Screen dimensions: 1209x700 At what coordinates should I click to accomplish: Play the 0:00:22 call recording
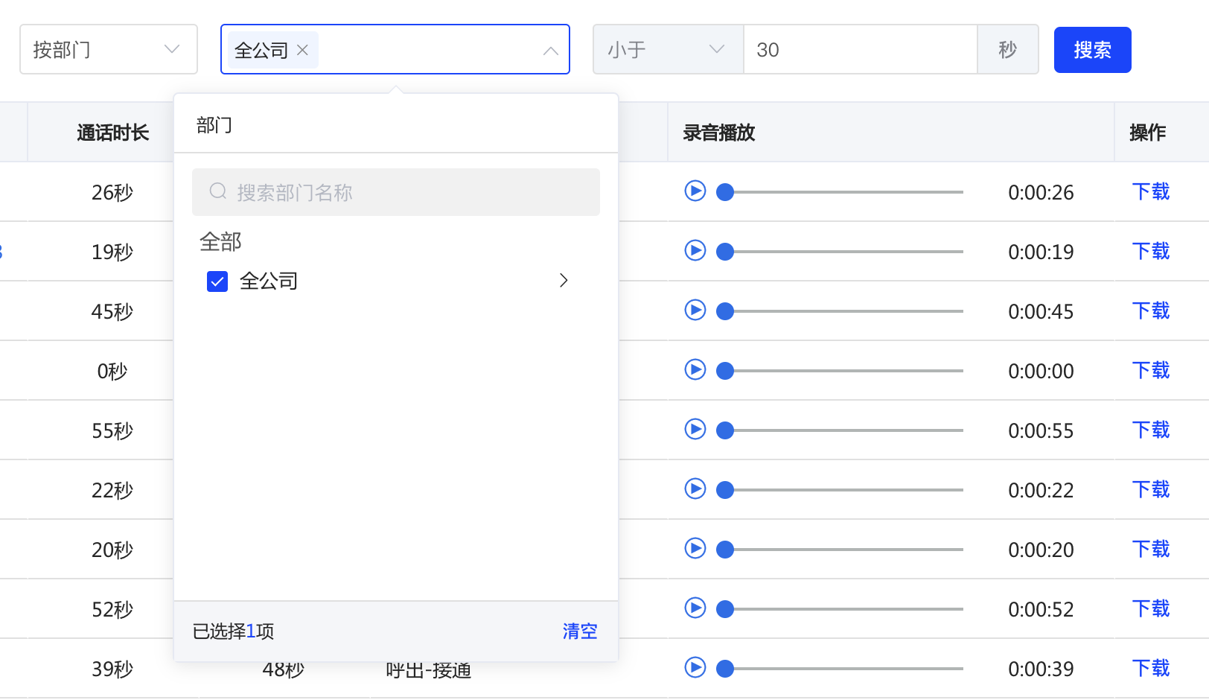[x=695, y=489]
